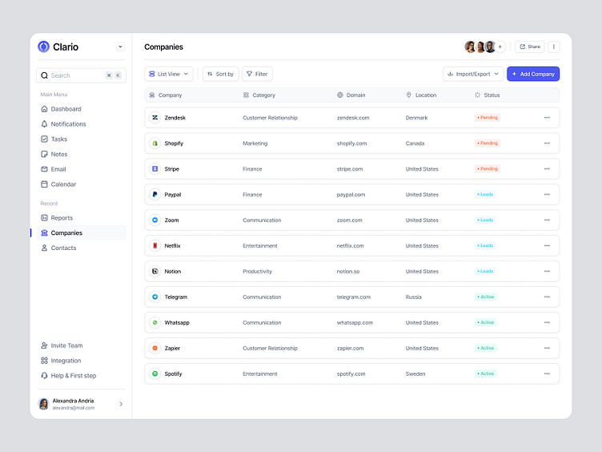602x452 pixels.
Task: Click the Shopify company logo
Action: (155, 143)
